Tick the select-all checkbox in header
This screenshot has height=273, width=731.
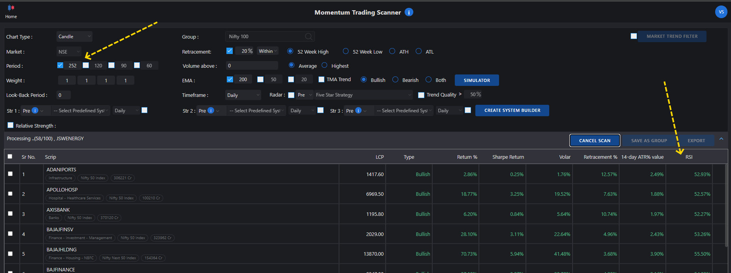10,156
